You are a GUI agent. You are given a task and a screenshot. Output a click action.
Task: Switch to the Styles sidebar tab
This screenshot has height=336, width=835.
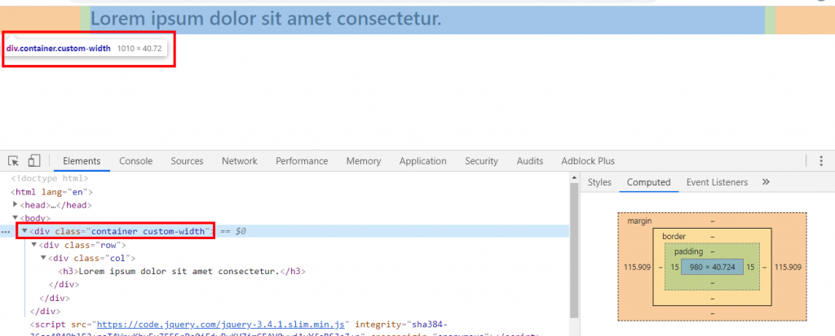(x=599, y=182)
